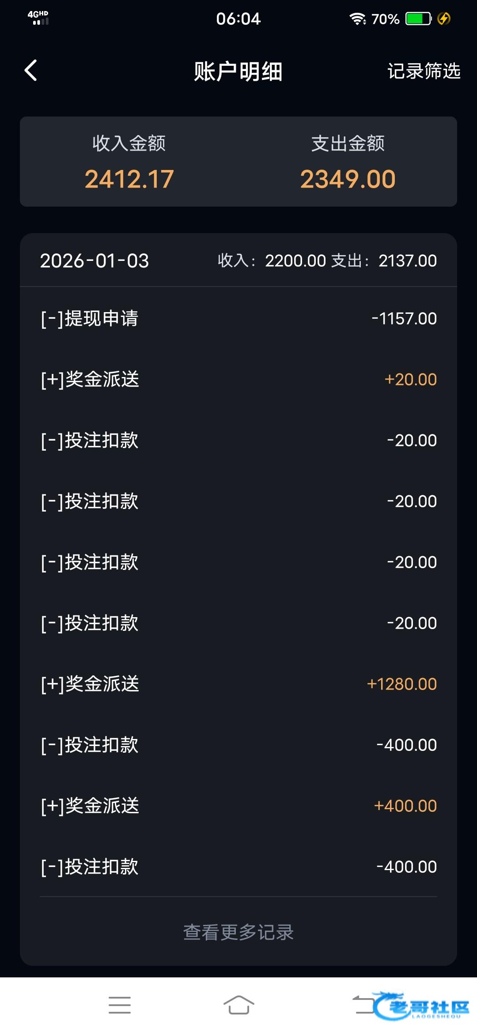Tap the 4G HD signal indicator

pyautogui.click(x=38, y=18)
